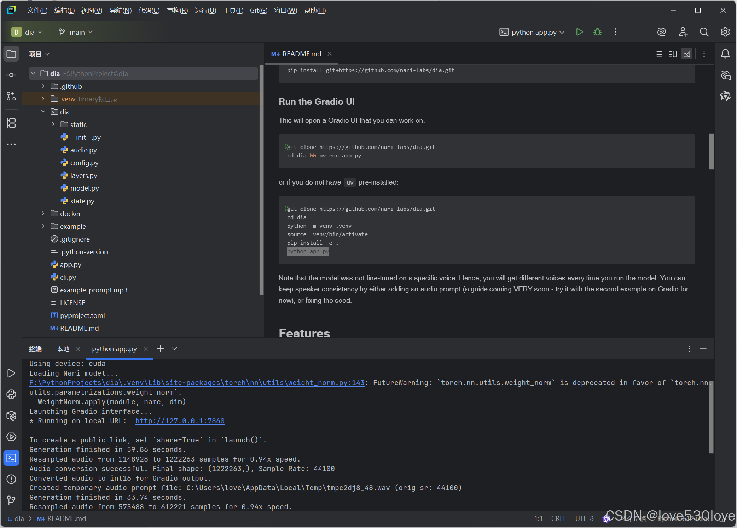The width and height of the screenshot is (737, 528).
Task: Open the Pull Requests tool window
Action: [x=11, y=96]
